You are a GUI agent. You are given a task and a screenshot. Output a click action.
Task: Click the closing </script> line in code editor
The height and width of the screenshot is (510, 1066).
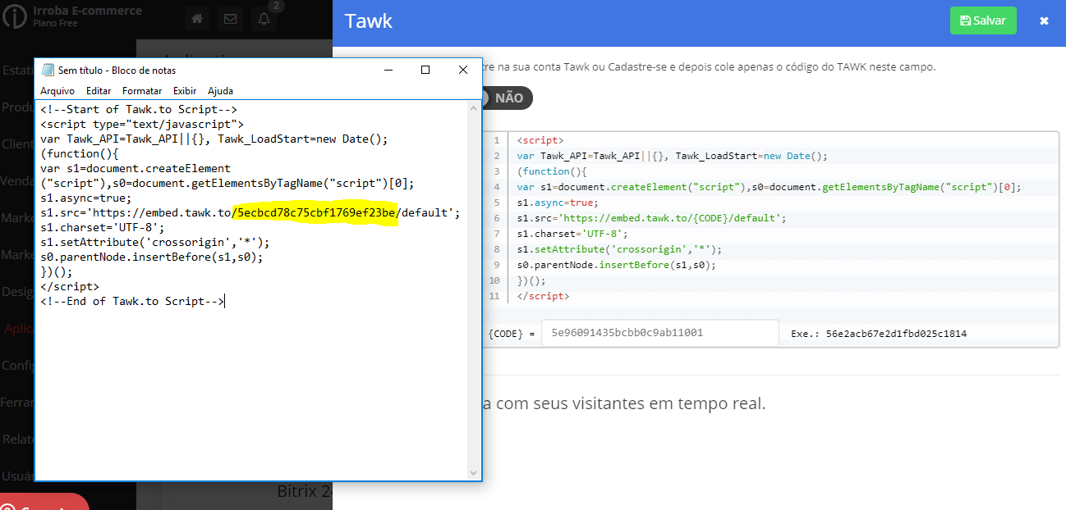543,296
